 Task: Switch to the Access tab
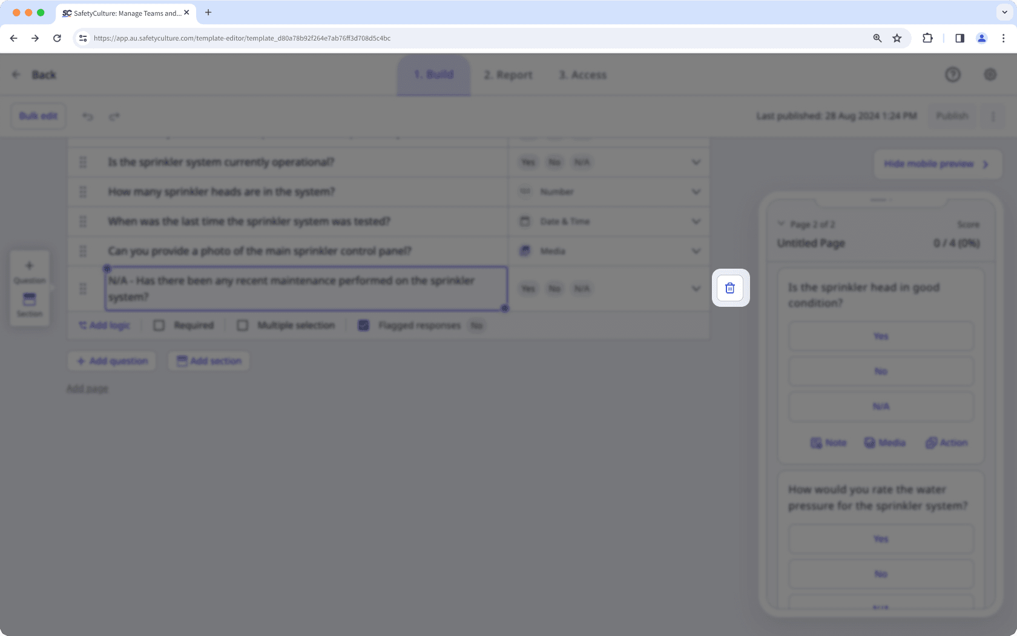click(582, 74)
